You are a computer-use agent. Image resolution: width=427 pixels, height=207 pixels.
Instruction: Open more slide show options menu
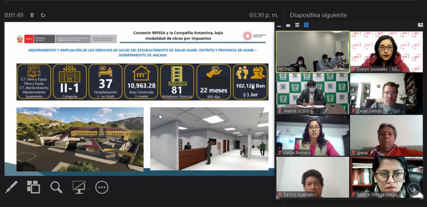point(102,187)
